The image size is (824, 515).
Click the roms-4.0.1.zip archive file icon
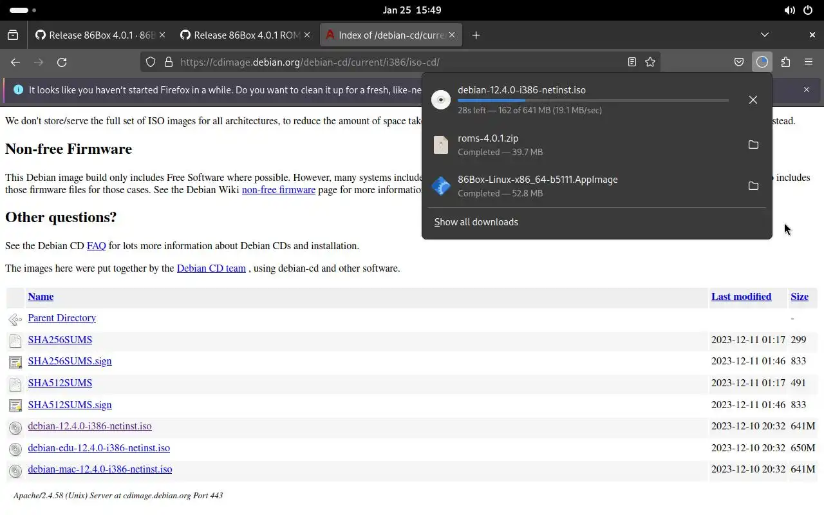coord(441,145)
